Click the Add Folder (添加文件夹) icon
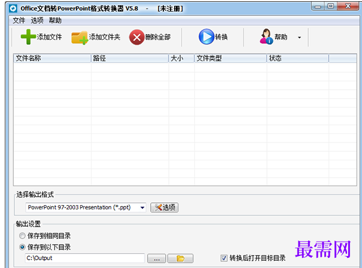The width and height of the screenshot is (362, 268). tap(80, 38)
